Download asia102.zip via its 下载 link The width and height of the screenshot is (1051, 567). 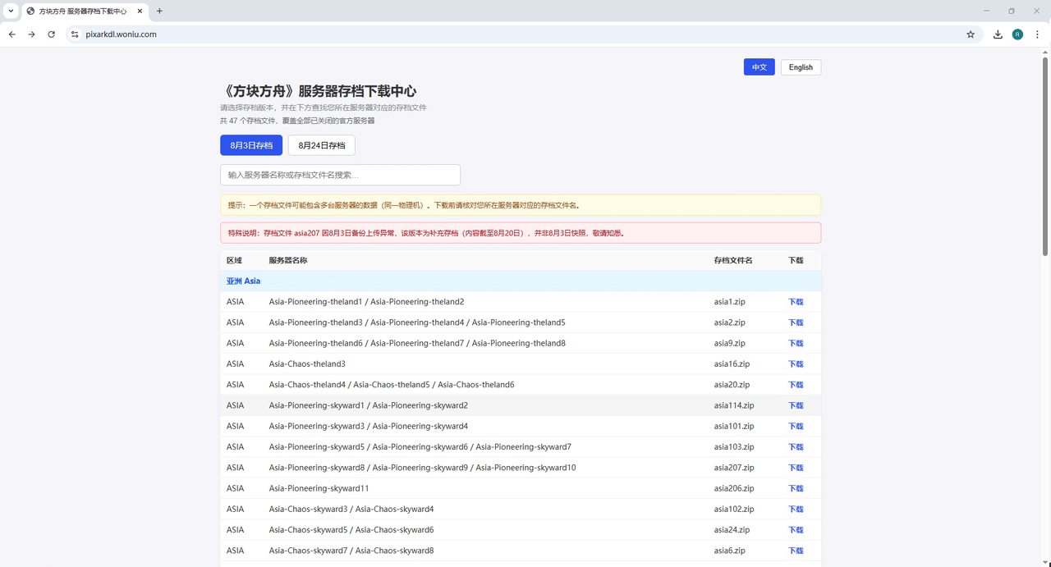(796, 510)
